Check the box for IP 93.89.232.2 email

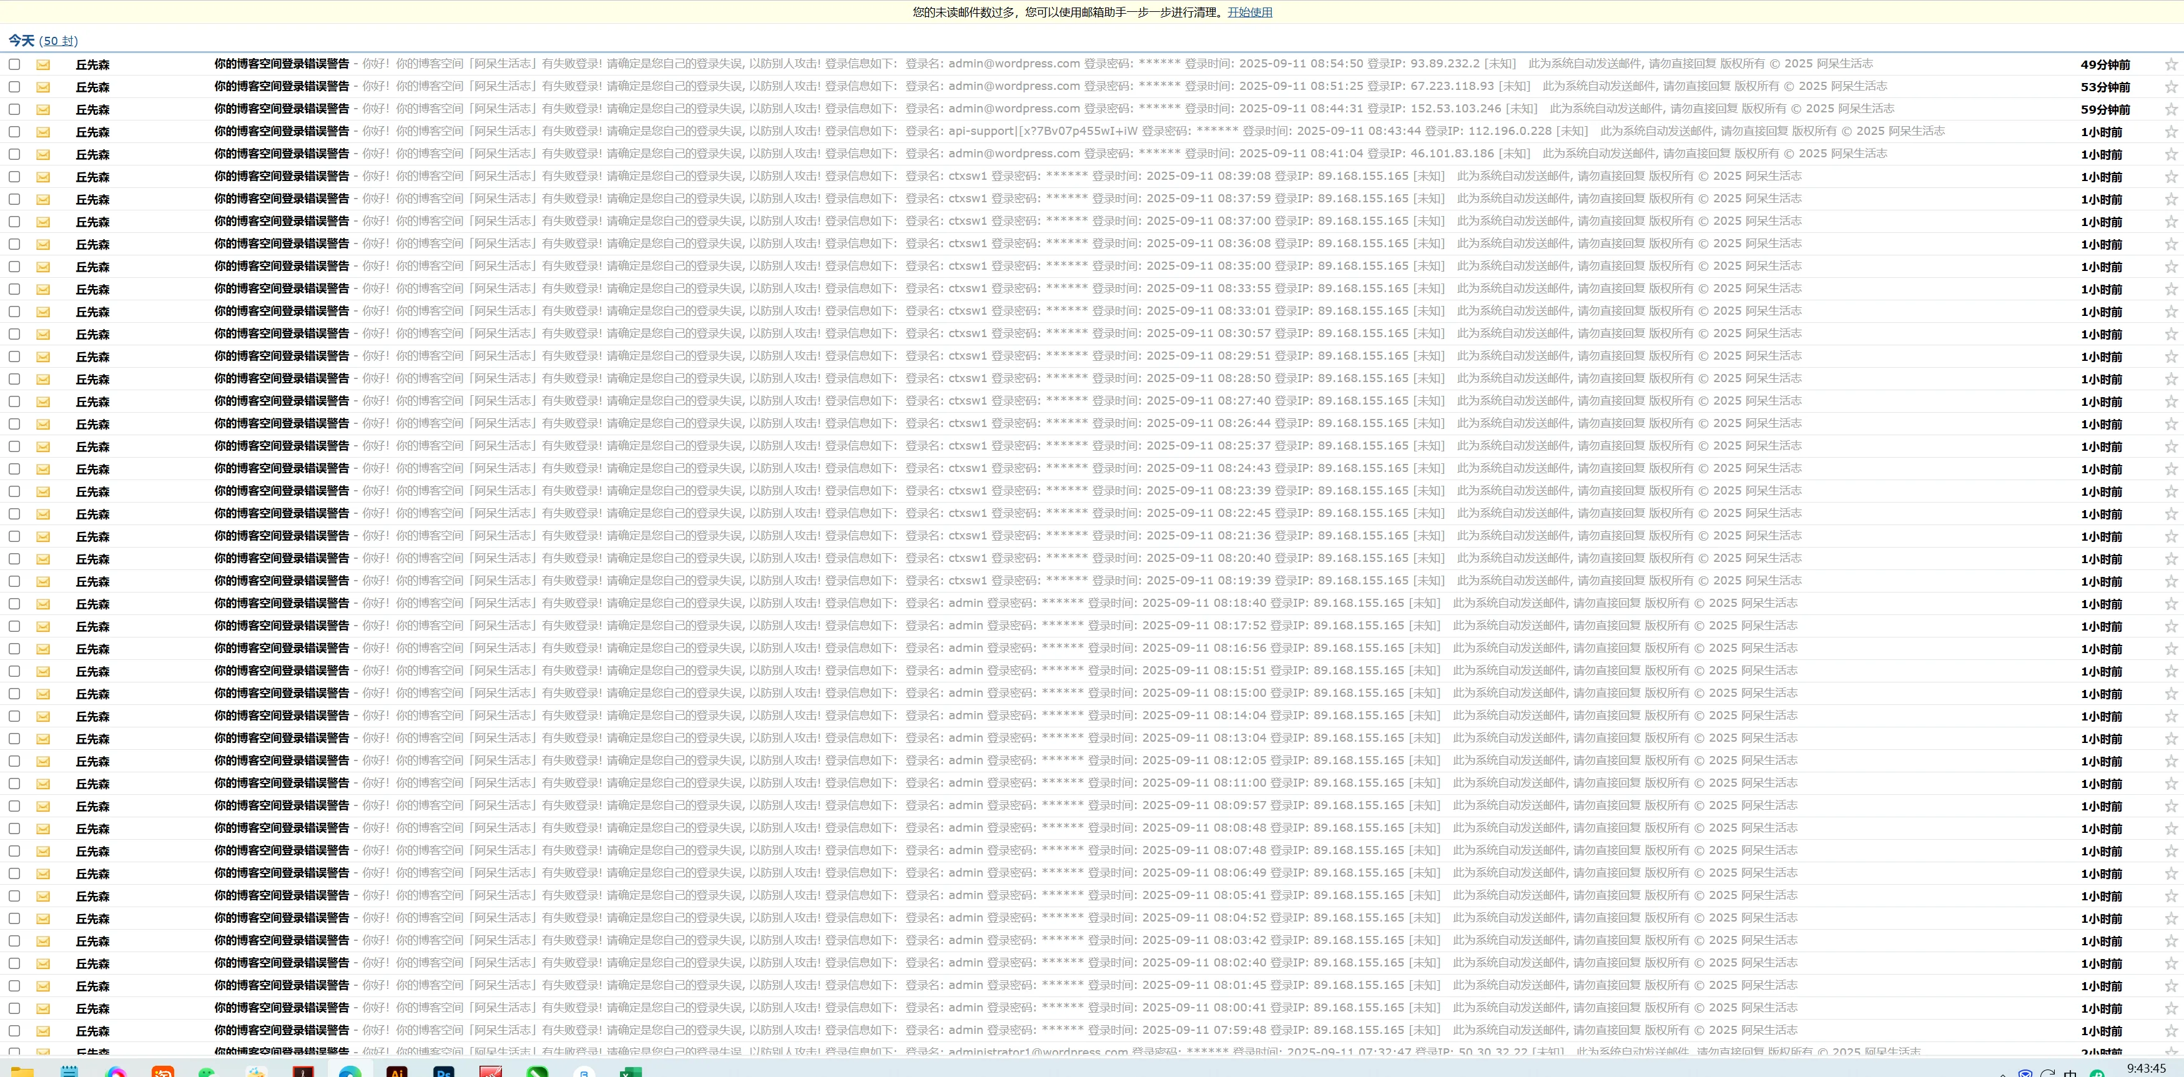point(14,64)
